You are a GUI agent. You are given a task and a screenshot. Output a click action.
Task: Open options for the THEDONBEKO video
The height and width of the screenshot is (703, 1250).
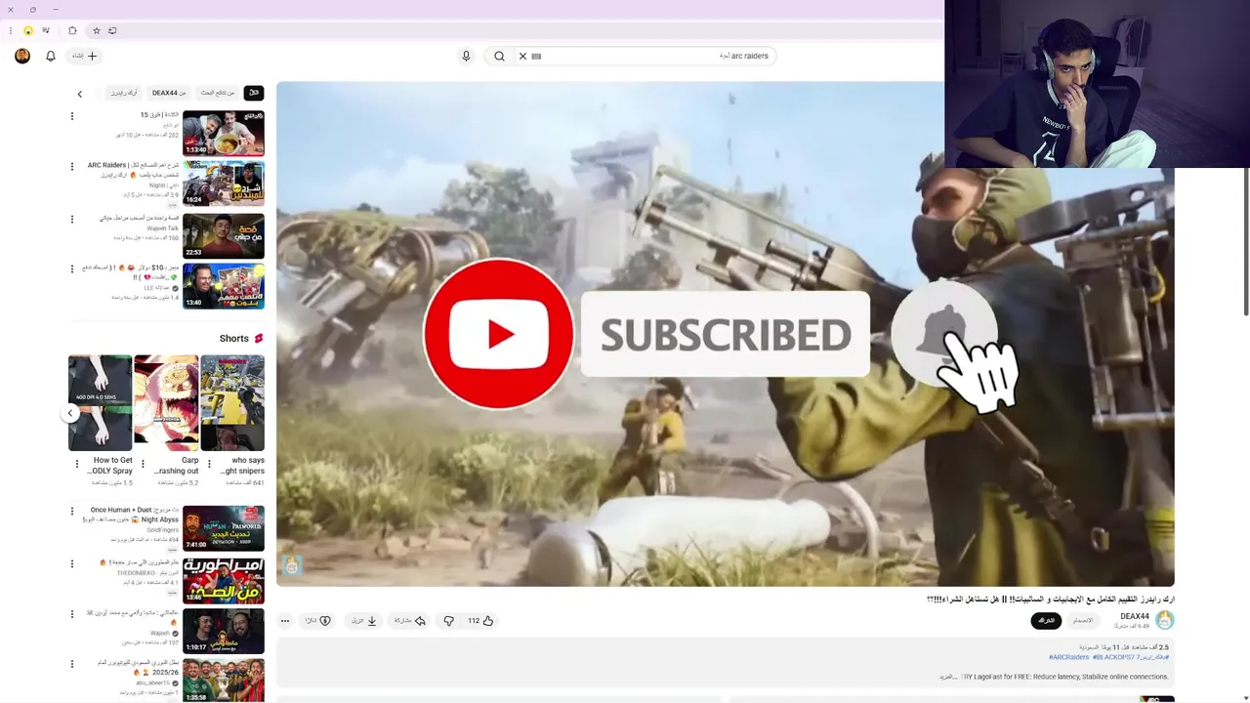pos(71,563)
